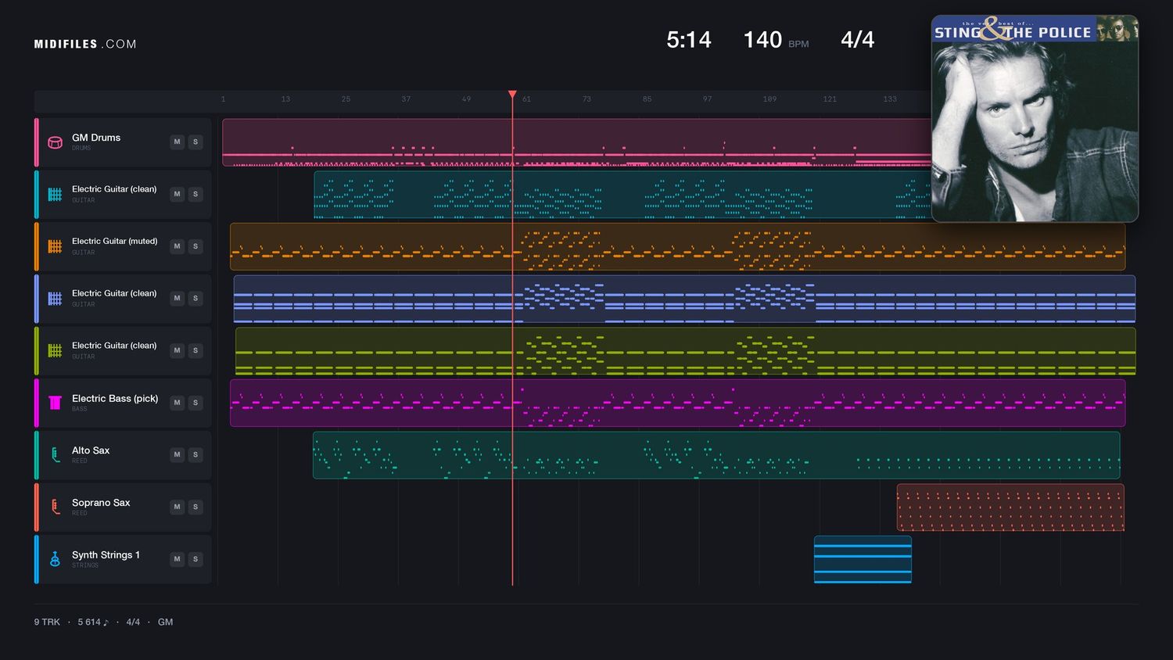Click the Soprano Sax reed icon
Image resolution: width=1173 pixels, height=660 pixels.
click(55, 507)
